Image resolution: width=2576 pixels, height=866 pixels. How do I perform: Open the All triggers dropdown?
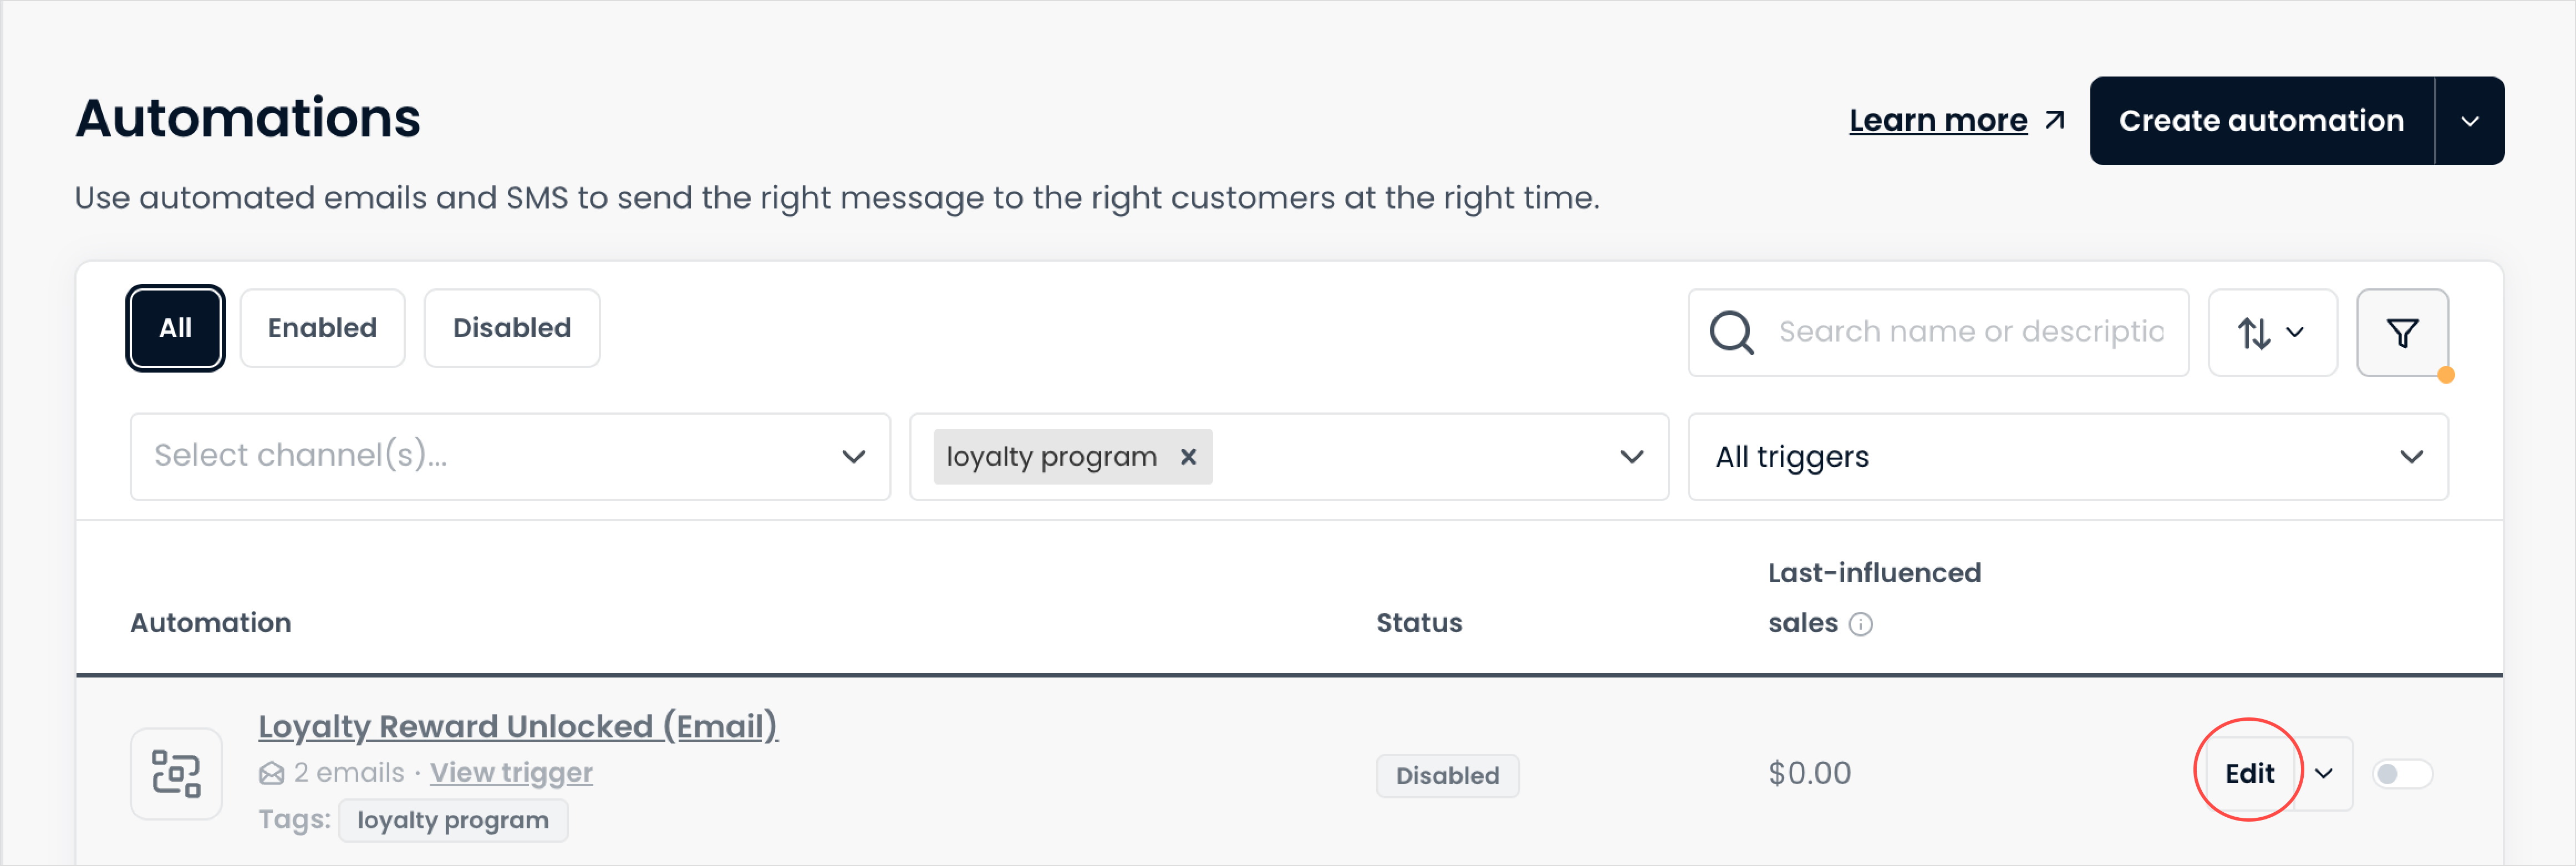point(2067,457)
